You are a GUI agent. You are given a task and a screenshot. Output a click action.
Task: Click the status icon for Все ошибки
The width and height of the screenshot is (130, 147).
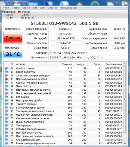(6, 97)
